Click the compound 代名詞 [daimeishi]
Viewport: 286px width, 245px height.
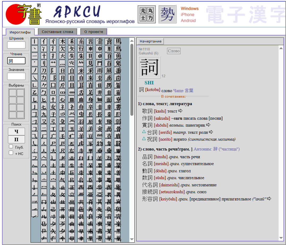click(161, 185)
